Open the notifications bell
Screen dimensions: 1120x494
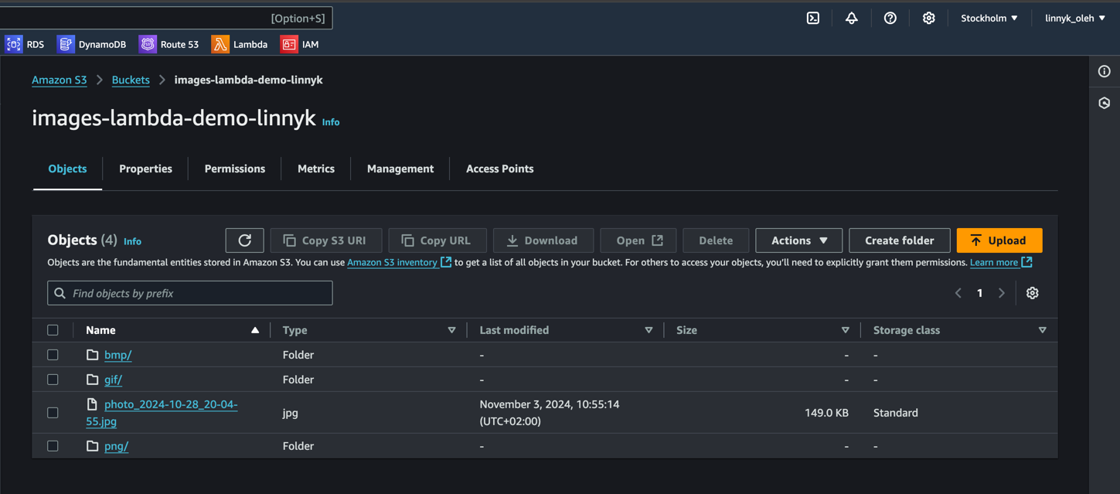(852, 18)
